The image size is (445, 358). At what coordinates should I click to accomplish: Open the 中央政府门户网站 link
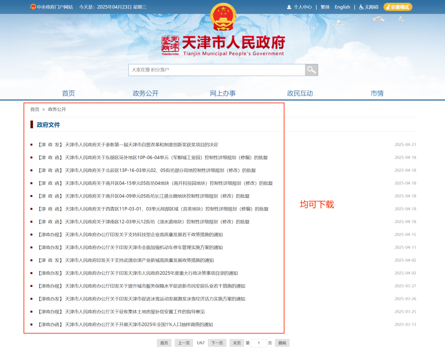pos(52,7)
